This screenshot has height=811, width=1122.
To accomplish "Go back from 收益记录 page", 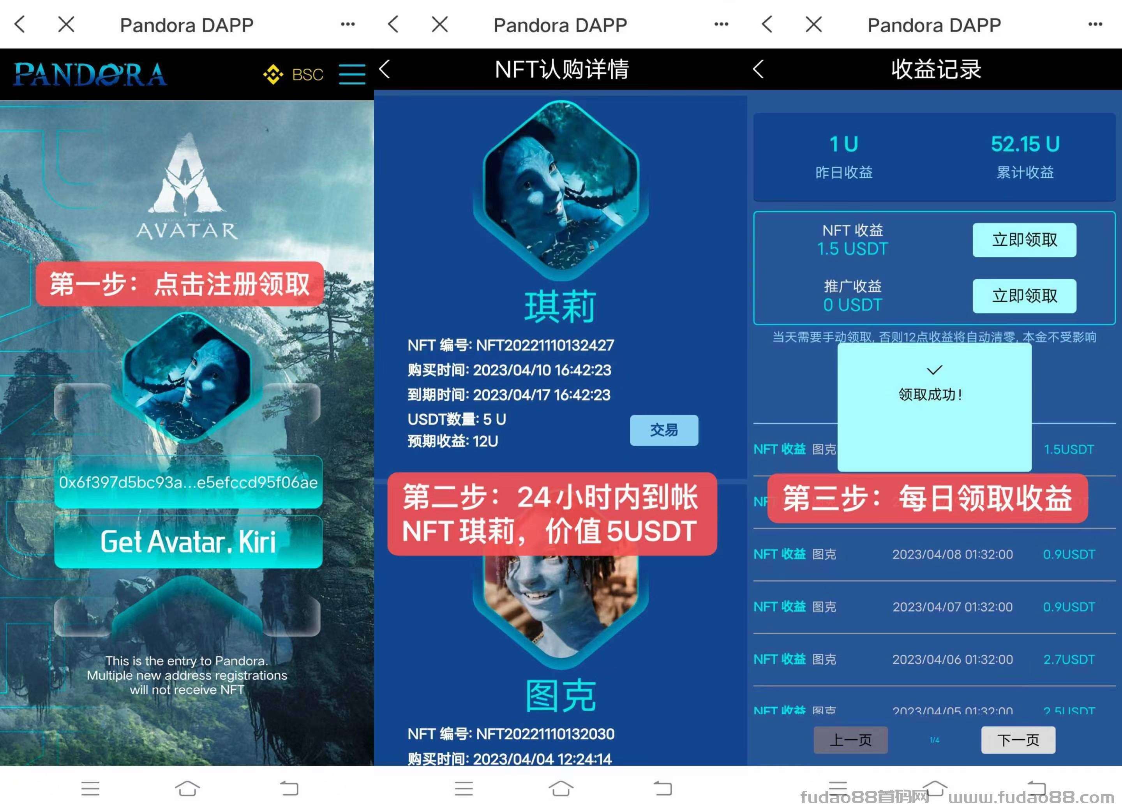I will point(759,69).
